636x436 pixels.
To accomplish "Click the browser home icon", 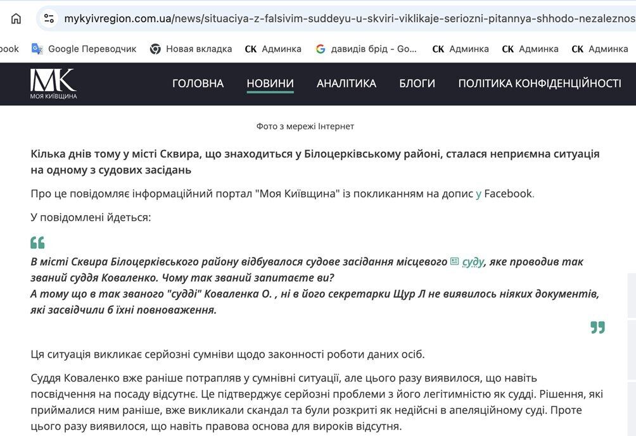I will coord(16,18).
